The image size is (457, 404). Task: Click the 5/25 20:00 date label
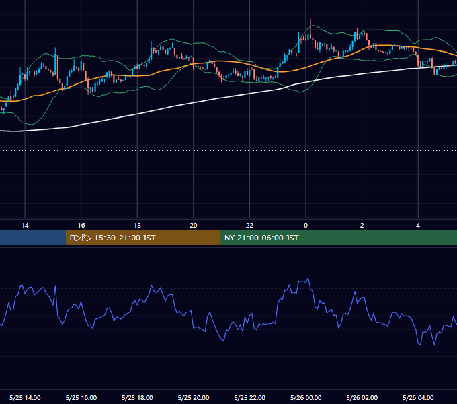194,397
